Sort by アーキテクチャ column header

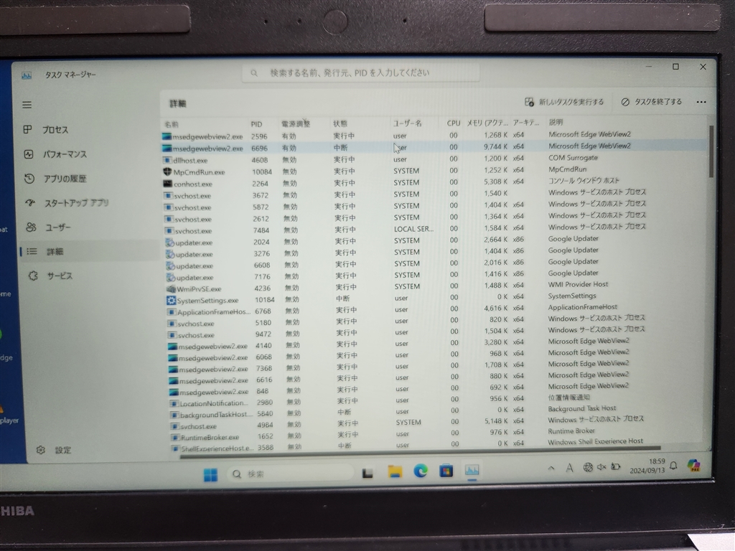point(525,122)
